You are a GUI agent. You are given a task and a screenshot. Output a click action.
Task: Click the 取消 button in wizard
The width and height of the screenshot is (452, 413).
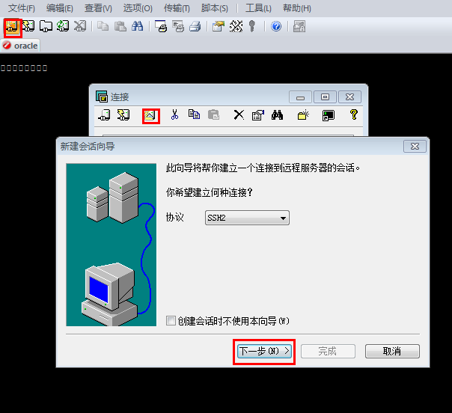tap(392, 352)
